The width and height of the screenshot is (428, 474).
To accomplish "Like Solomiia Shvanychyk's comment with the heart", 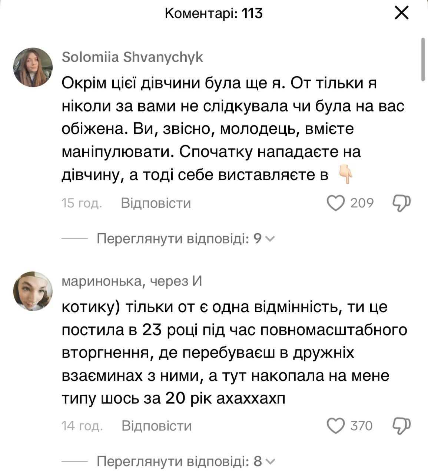I will (335, 203).
